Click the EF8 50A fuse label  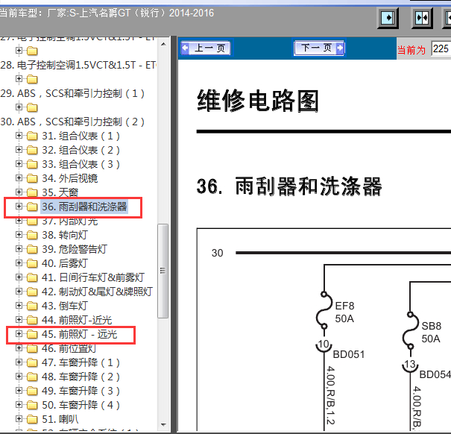(x=344, y=312)
